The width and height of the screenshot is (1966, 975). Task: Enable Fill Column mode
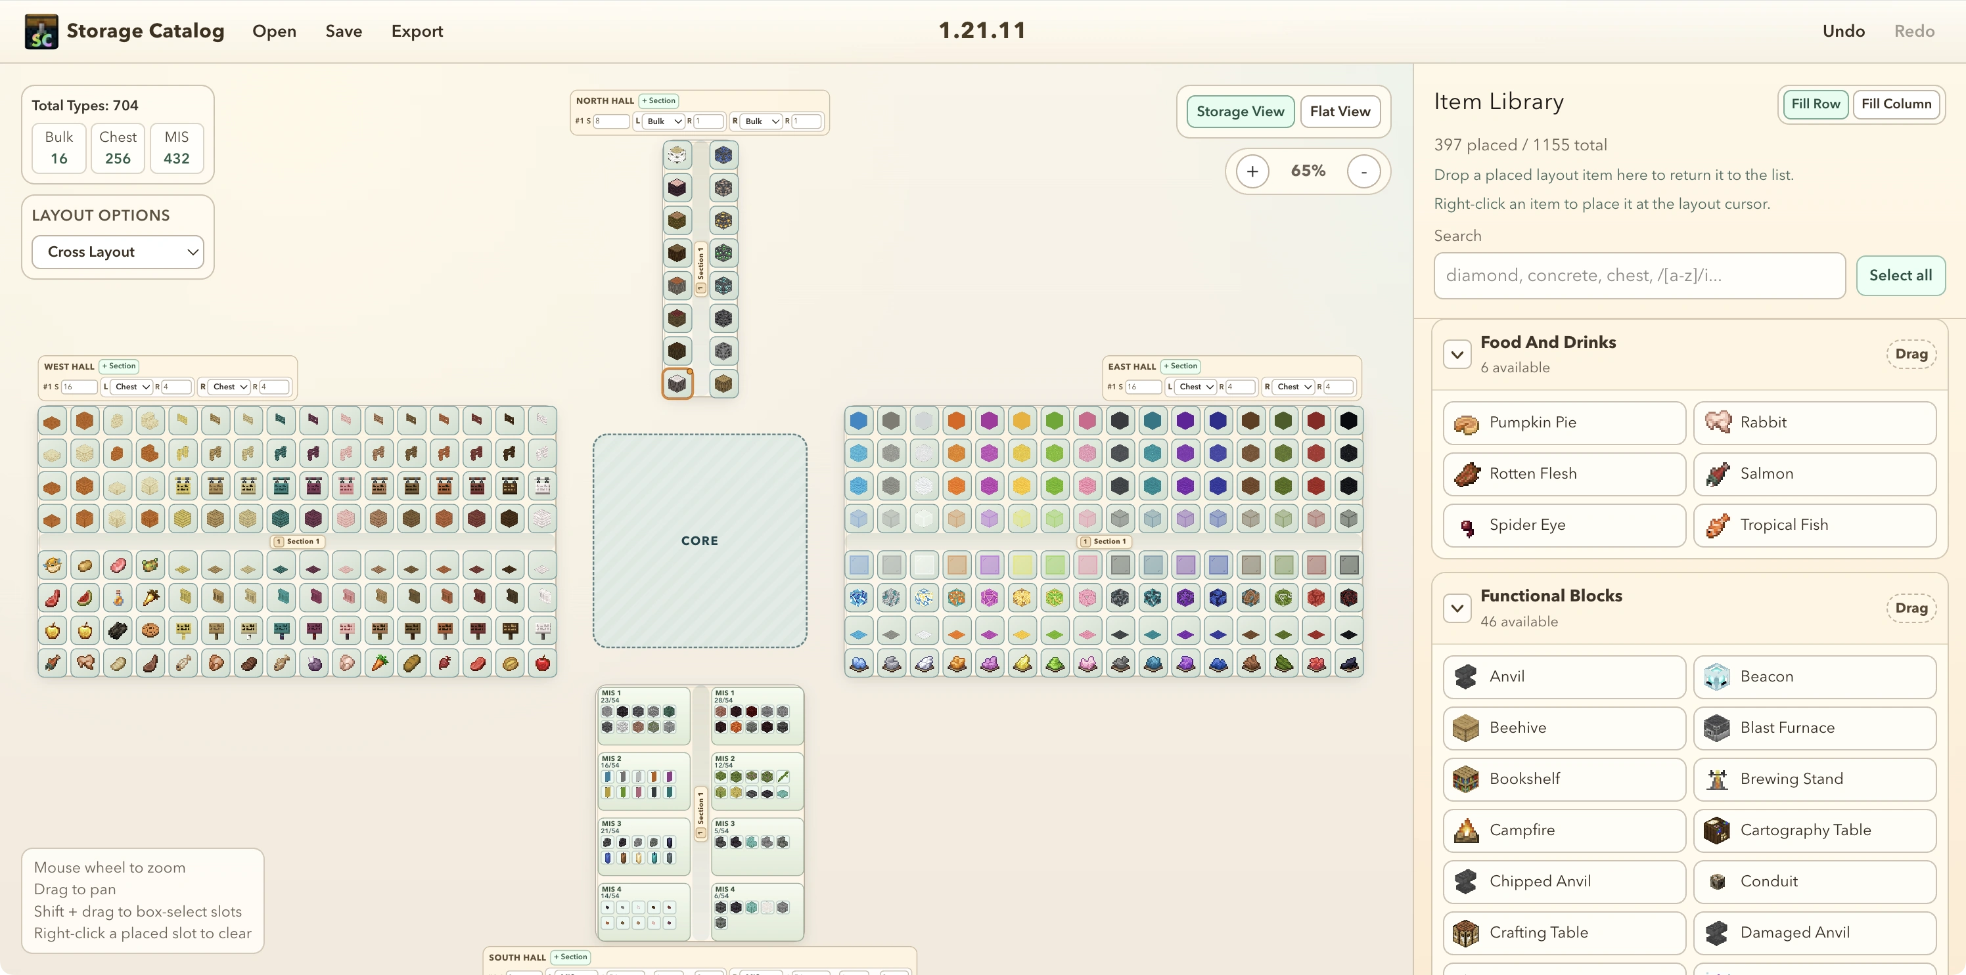[x=1896, y=104]
